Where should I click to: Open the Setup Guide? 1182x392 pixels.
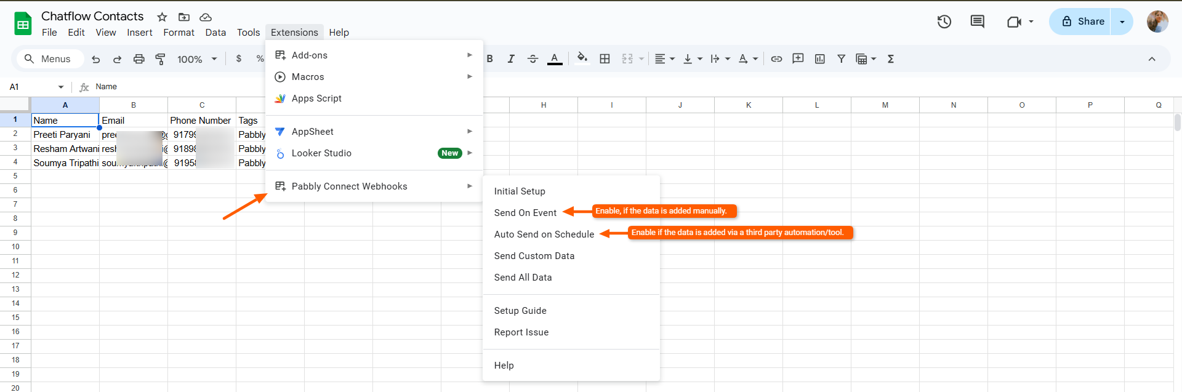(x=571, y=311)
